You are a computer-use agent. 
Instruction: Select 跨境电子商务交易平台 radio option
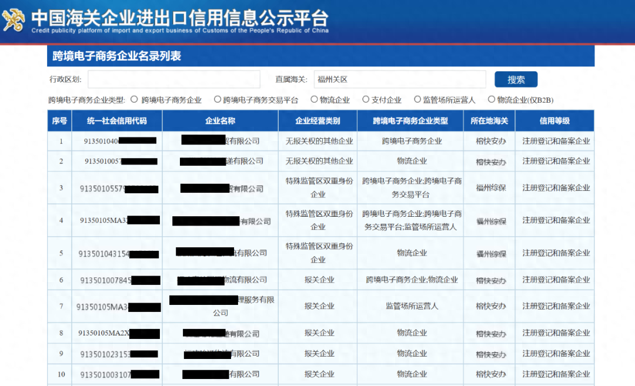pyautogui.click(x=218, y=99)
